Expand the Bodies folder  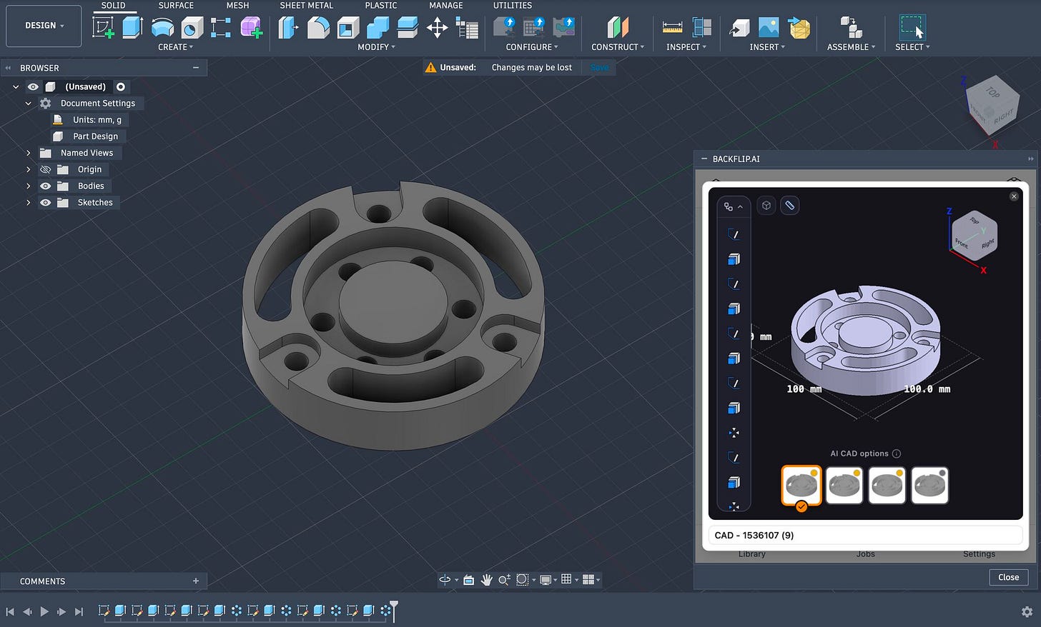[x=29, y=186]
